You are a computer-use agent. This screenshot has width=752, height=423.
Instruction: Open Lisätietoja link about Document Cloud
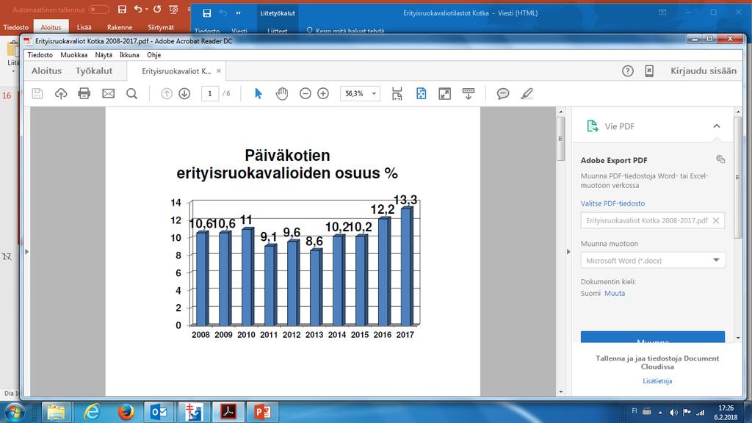[x=657, y=381]
